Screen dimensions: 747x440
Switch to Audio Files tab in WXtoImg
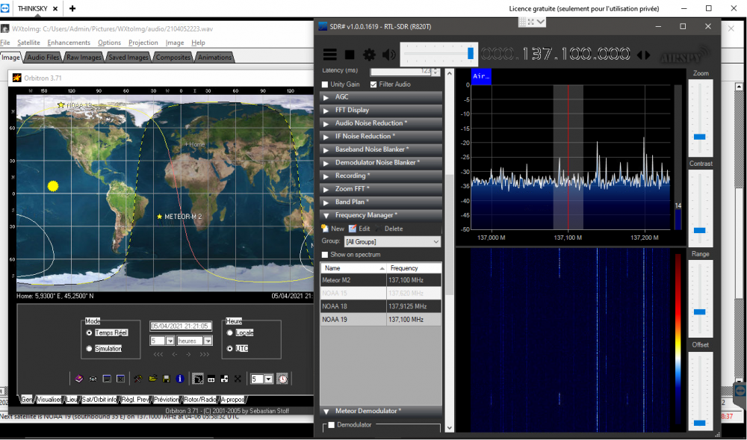pos(43,57)
